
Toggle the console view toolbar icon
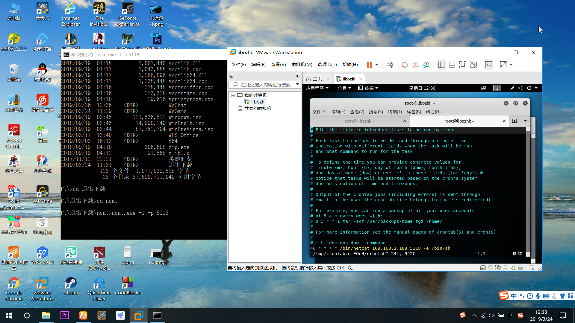coord(488,65)
